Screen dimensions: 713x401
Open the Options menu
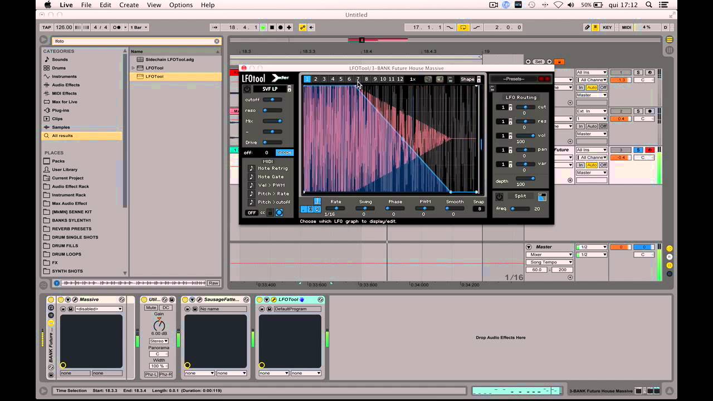tap(180, 5)
